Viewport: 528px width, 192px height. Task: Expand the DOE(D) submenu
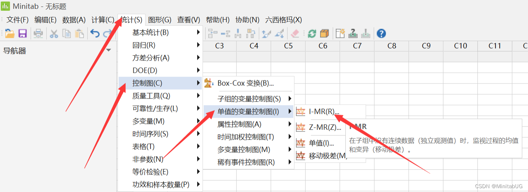pyautogui.click(x=160, y=70)
